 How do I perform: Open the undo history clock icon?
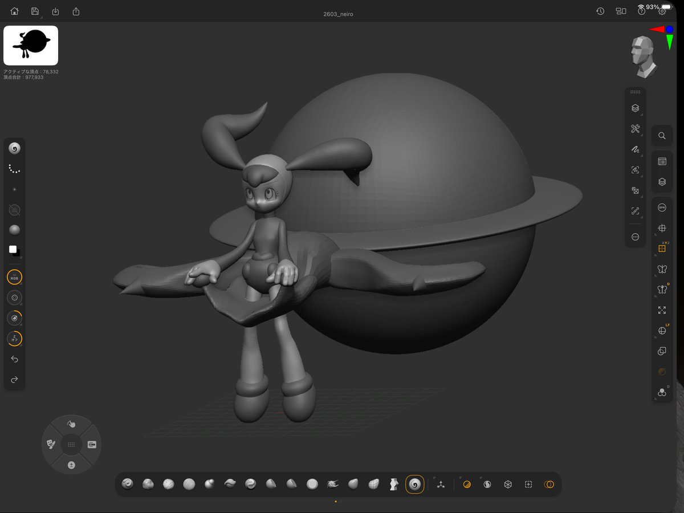[600, 11]
